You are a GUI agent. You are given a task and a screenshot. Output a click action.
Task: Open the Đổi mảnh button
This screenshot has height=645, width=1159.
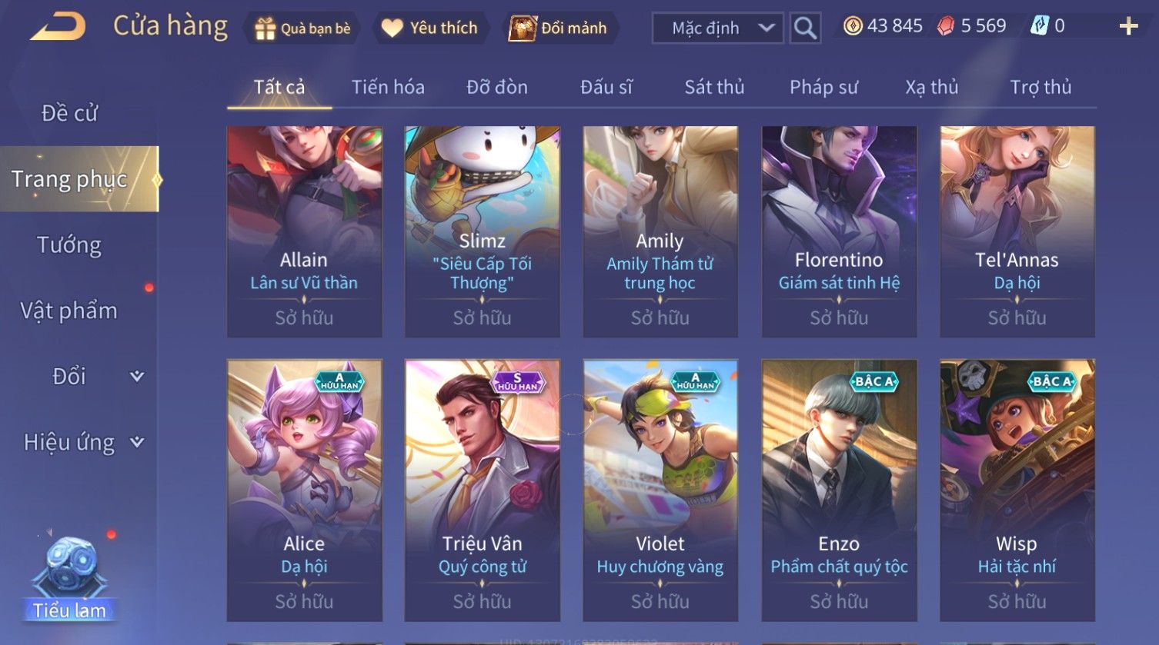coord(561,28)
